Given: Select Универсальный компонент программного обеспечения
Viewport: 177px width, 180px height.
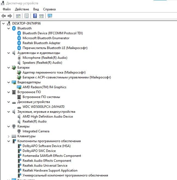Looking at the screenshot, I should point(65,175).
